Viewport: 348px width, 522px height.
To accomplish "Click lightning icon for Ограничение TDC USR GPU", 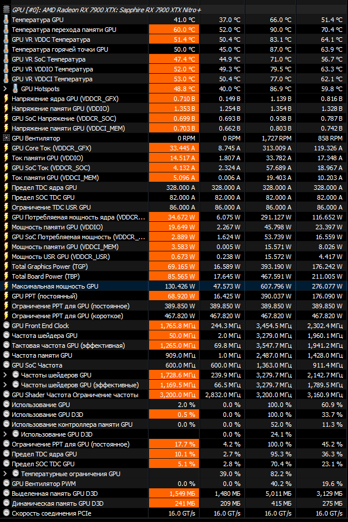I will [6, 207].
